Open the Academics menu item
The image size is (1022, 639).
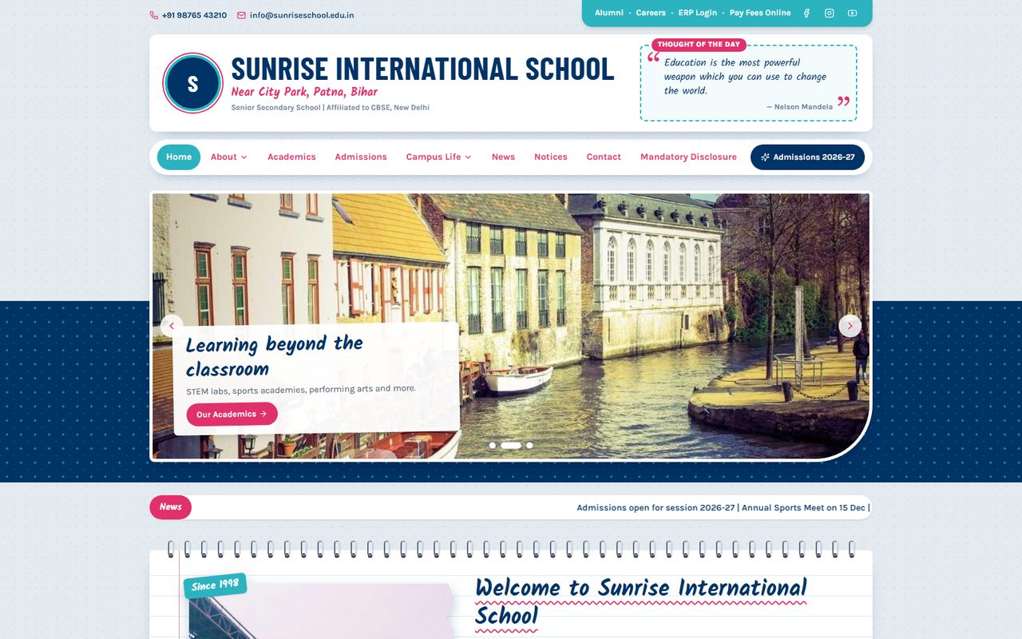tap(291, 157)
